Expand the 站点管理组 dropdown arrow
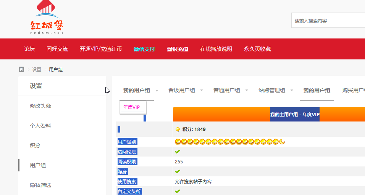This screenshot has height=195, width=365. click(x=292, y=90)
